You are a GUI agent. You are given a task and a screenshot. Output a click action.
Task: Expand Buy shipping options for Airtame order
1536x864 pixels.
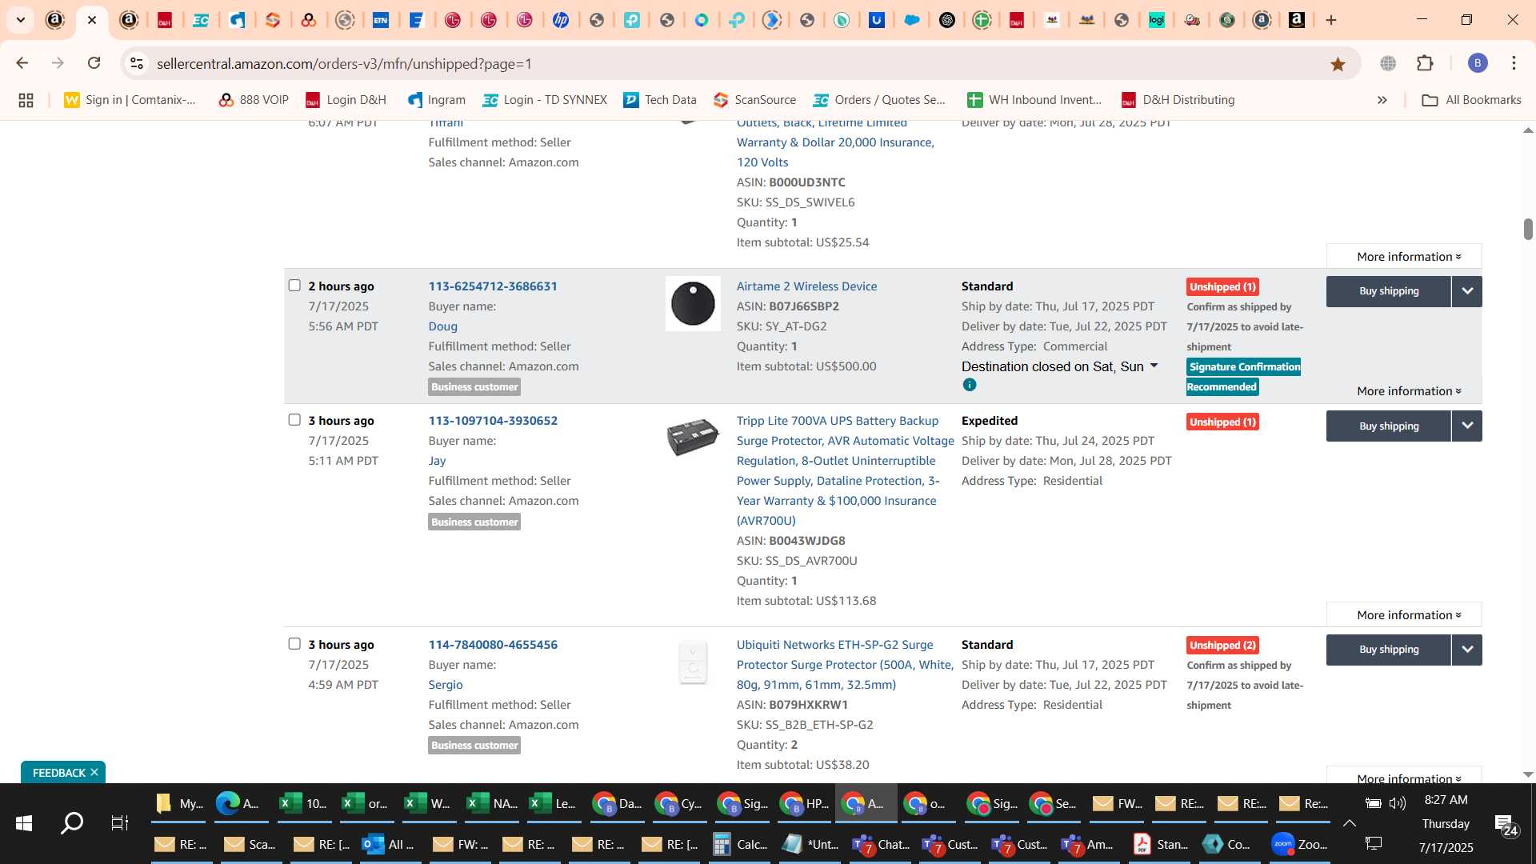[x=1467, y=291]
